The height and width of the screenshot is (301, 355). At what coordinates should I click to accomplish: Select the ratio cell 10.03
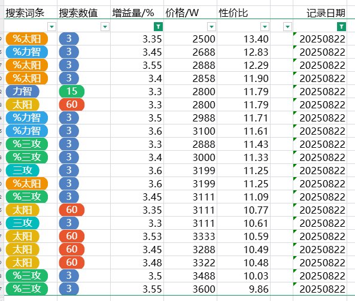(244, 276)
